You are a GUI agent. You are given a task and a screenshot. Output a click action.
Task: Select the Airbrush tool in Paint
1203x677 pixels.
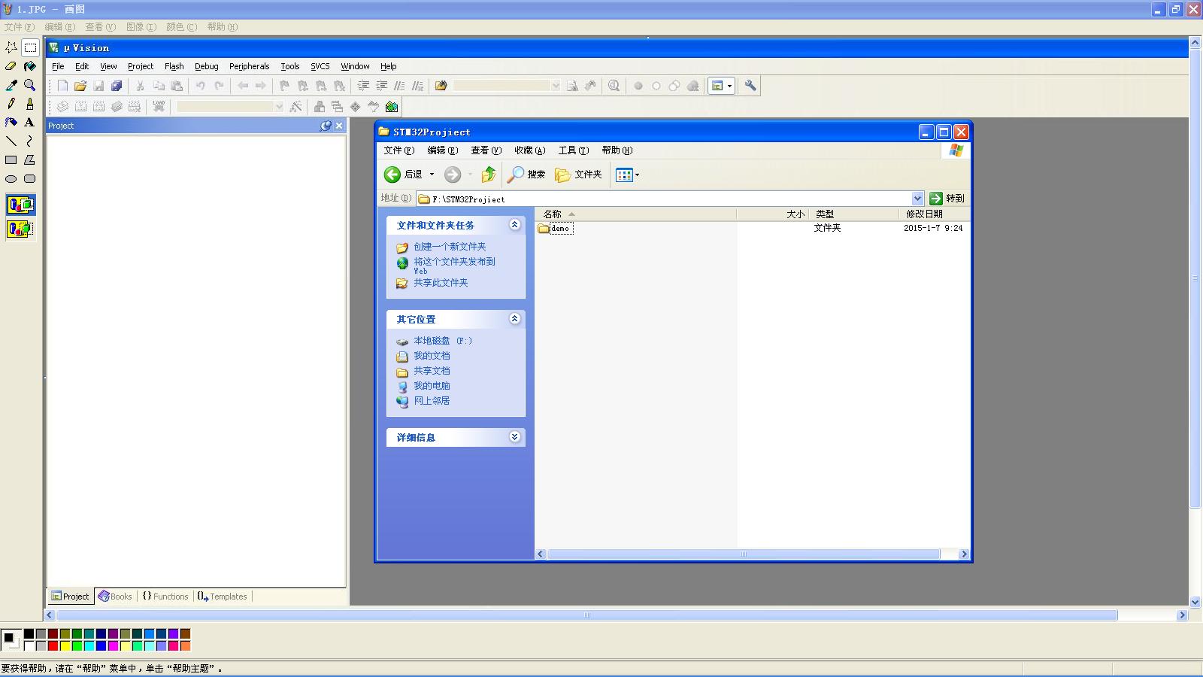(x=11, y=122)
